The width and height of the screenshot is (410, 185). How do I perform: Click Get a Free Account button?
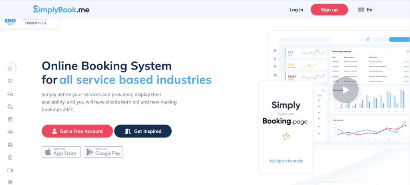click(77, 131)
